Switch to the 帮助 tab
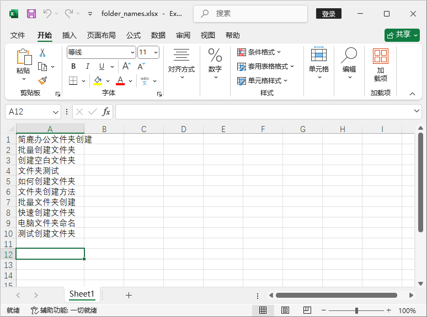 pos(233,35)
